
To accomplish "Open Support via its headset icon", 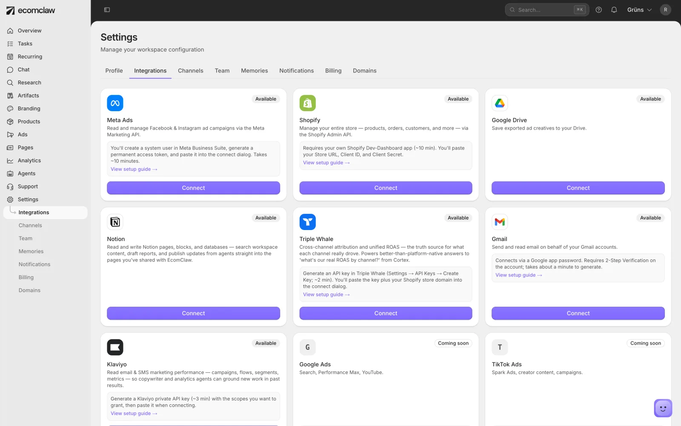I will click(x=10, y=187).
